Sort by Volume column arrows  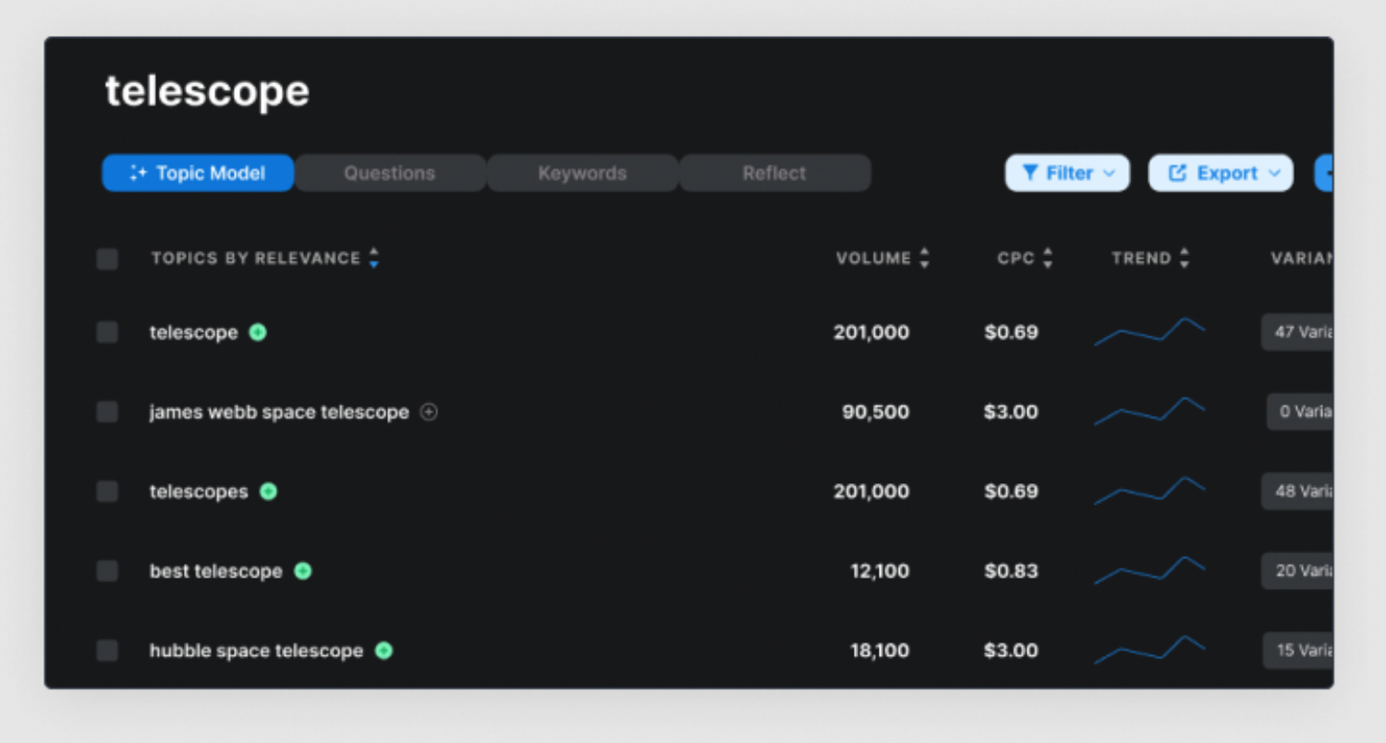click(x=924, y=258)
